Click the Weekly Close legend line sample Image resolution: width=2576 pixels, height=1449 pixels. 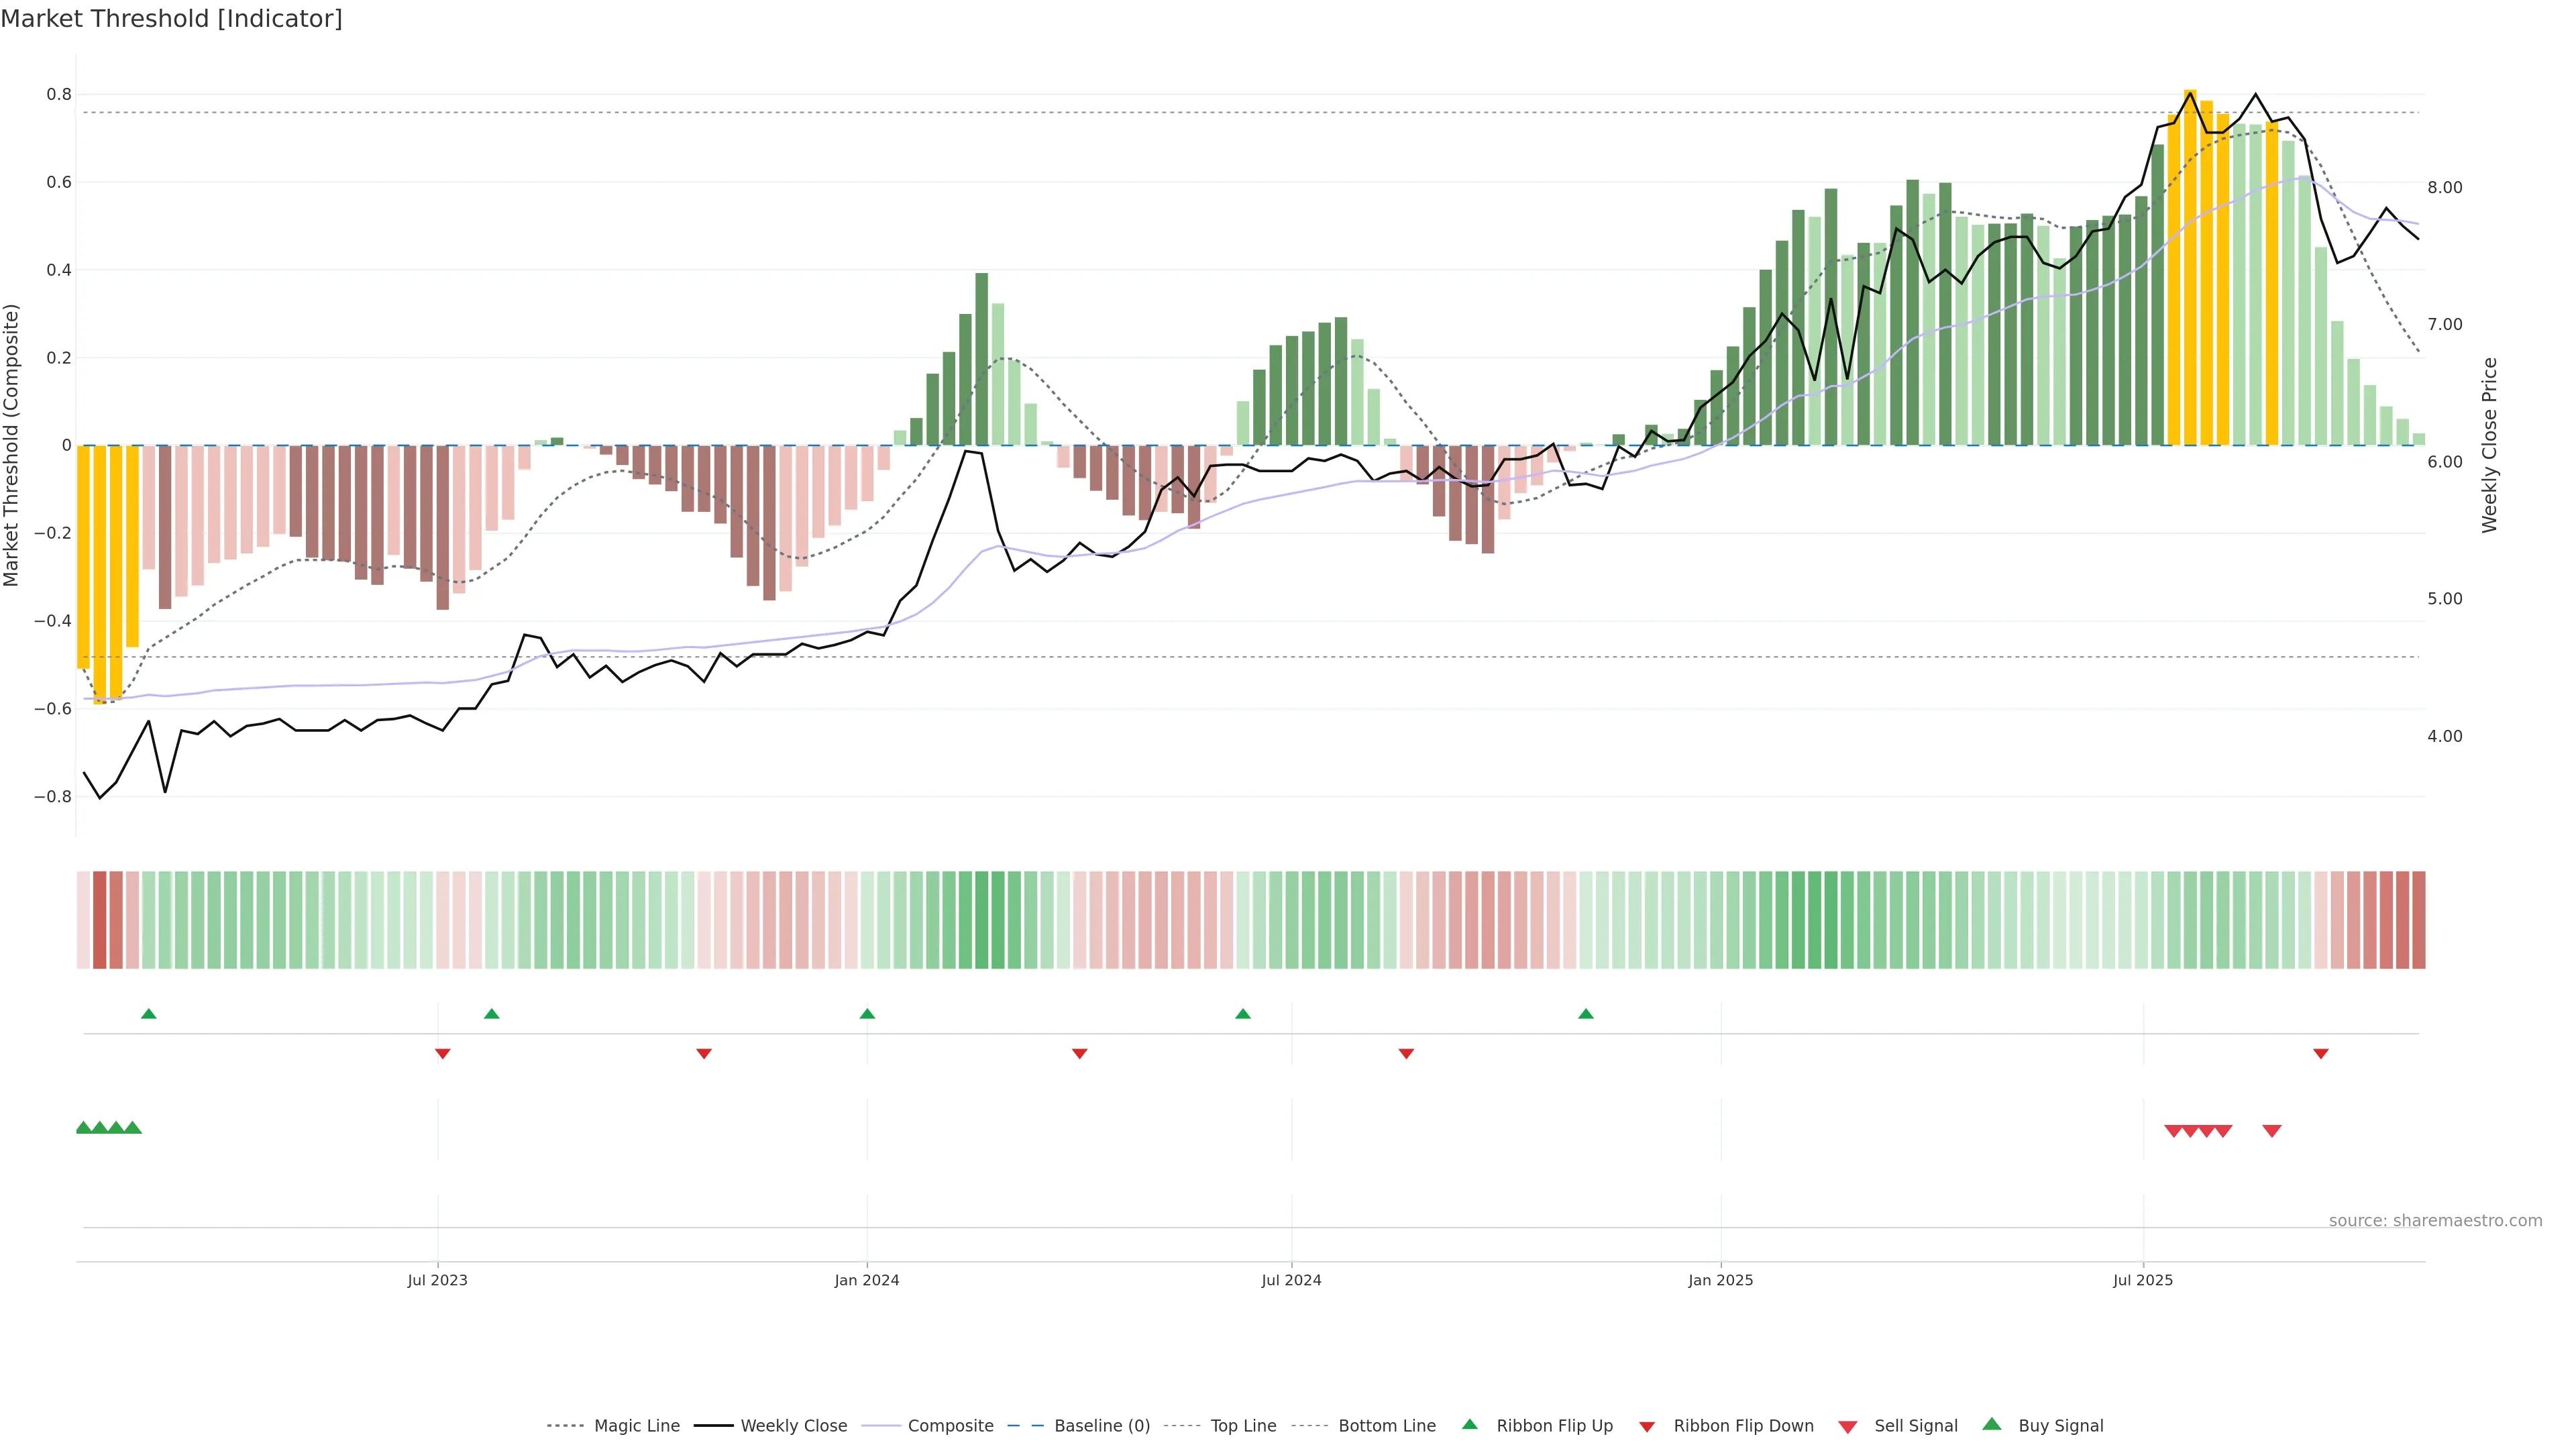[713, 1426]
